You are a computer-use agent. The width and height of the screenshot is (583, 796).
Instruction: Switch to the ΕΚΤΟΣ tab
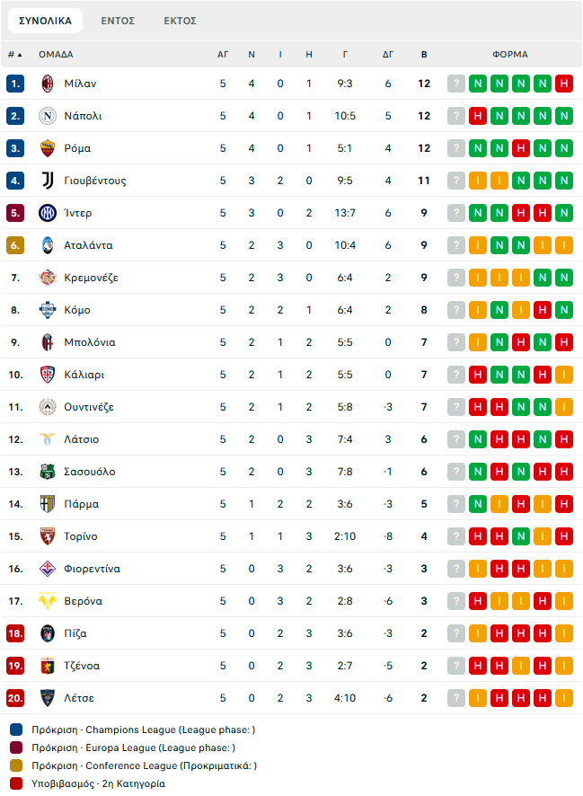click(x=180, y=21)
